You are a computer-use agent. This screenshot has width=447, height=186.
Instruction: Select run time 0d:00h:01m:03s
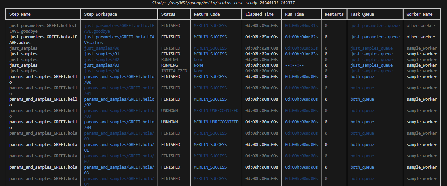301,54
